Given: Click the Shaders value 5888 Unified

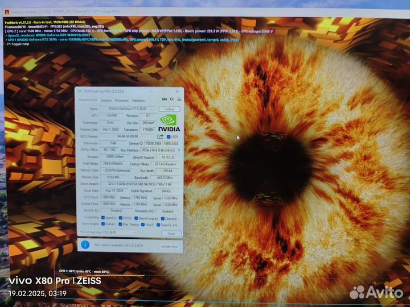Looking at the screenshot, I should click(x=115, y=157).
